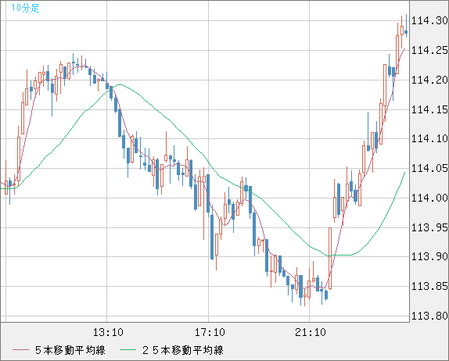Click the 10分足 timeframe label
The image size is (449, 361).
(25, 8)
